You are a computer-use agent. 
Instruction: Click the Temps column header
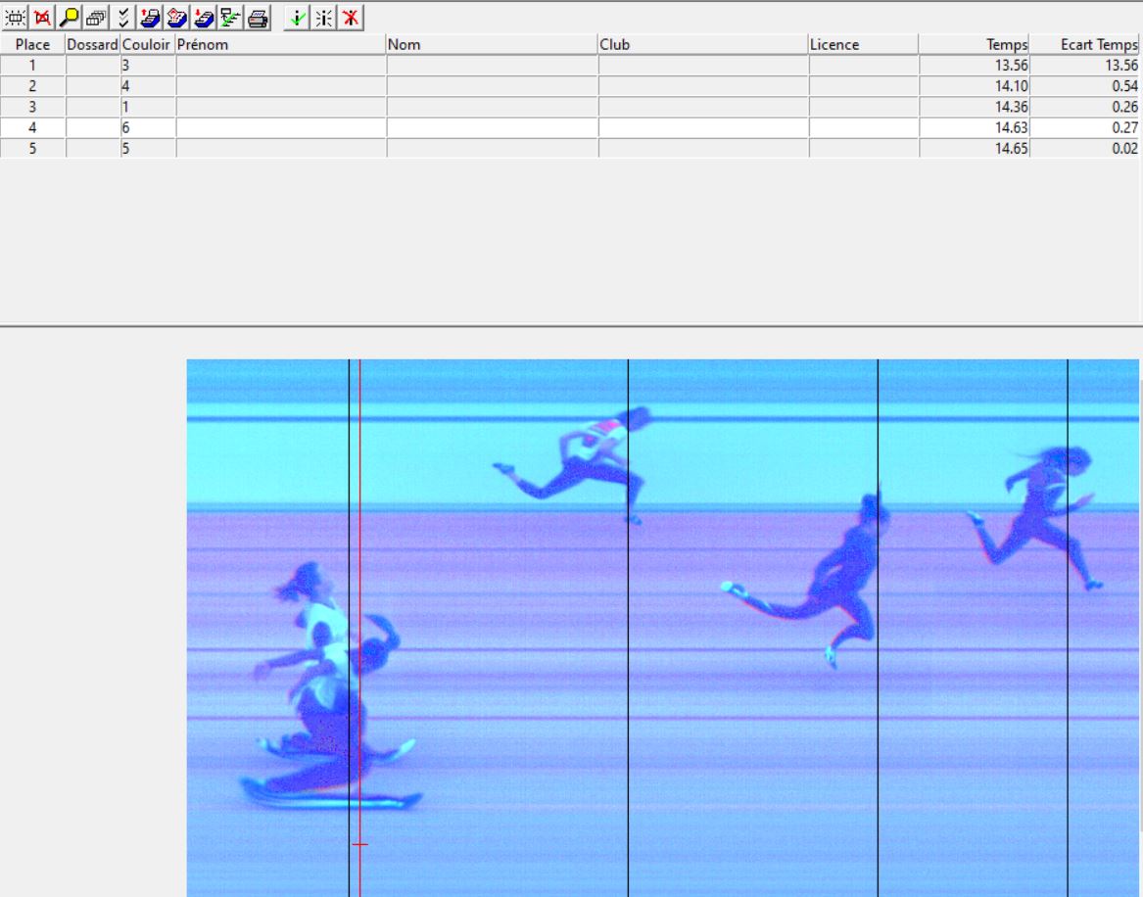click(974, 44)
